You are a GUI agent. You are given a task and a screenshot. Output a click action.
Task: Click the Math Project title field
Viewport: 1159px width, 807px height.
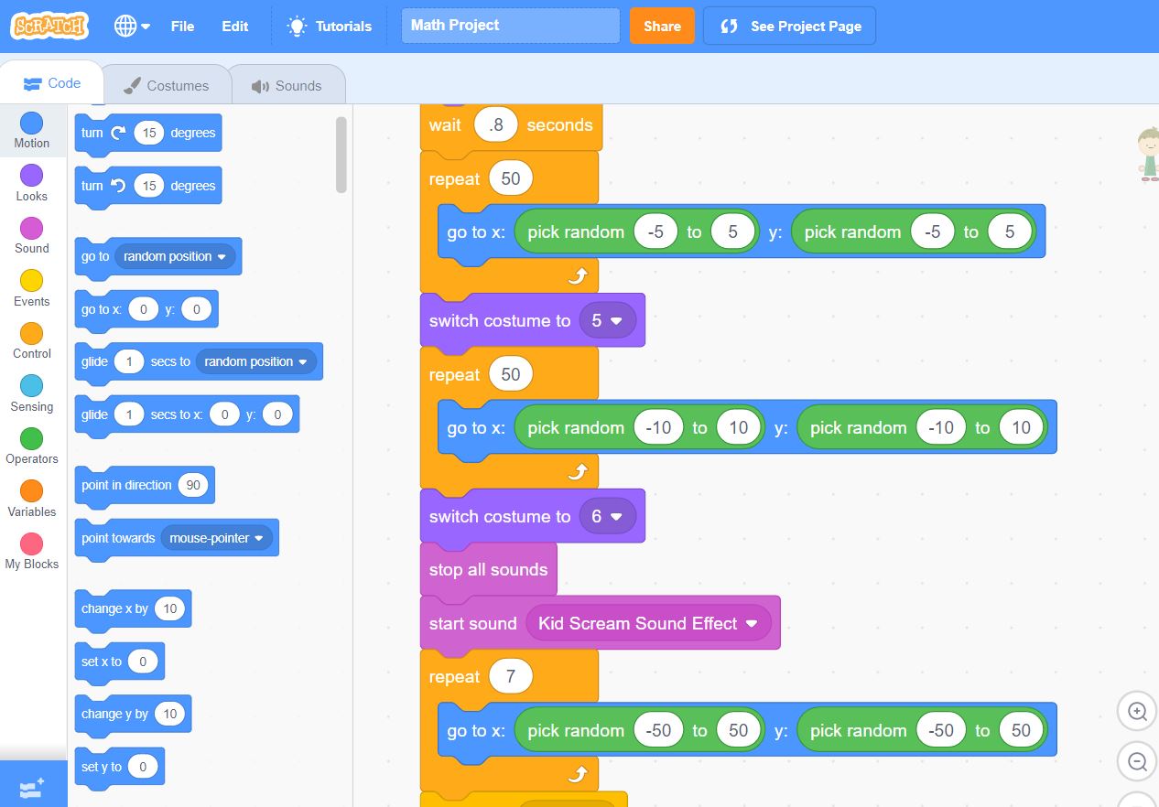point(510,26)
